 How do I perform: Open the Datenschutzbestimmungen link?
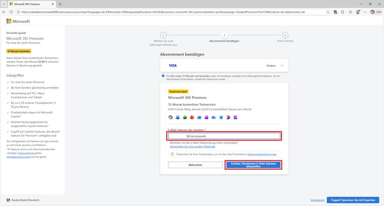point(262,154)
